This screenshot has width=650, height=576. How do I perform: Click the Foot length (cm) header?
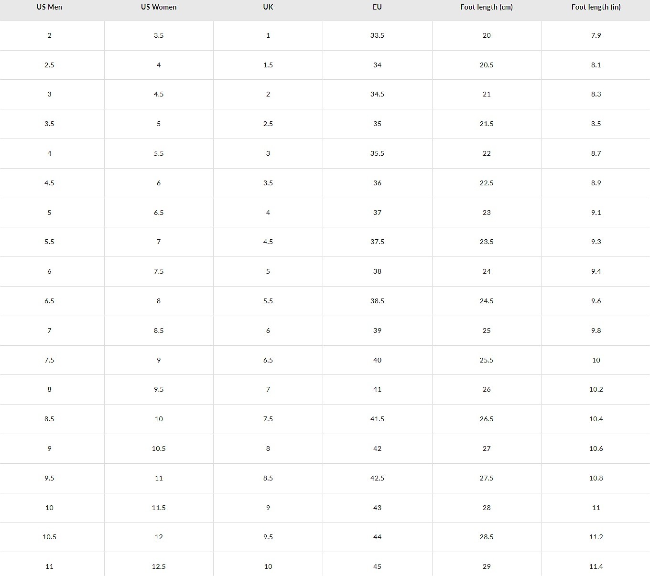click(x=487, y=7)
